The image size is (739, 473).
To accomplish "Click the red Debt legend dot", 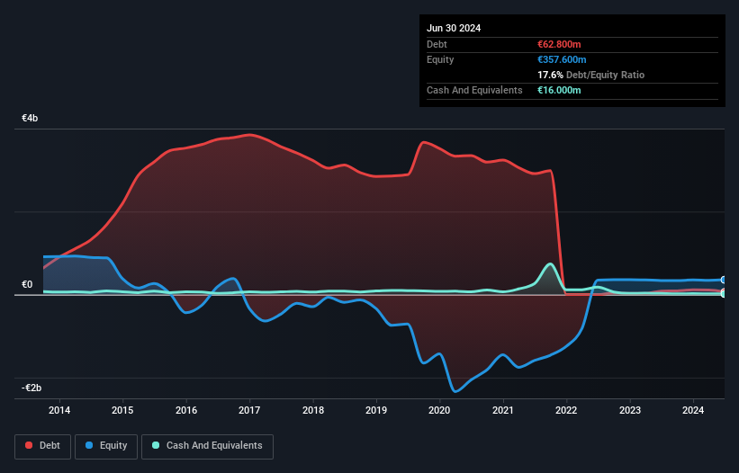I will click(29, 445).
